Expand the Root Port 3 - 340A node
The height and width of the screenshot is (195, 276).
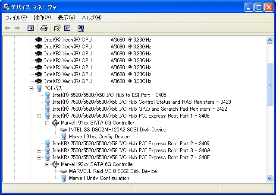39,150
